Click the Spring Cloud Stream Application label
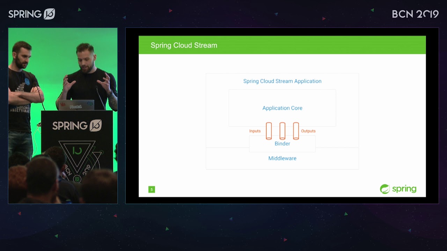The image size is (447, 251). pyautogui.click(x=282, y=81)
